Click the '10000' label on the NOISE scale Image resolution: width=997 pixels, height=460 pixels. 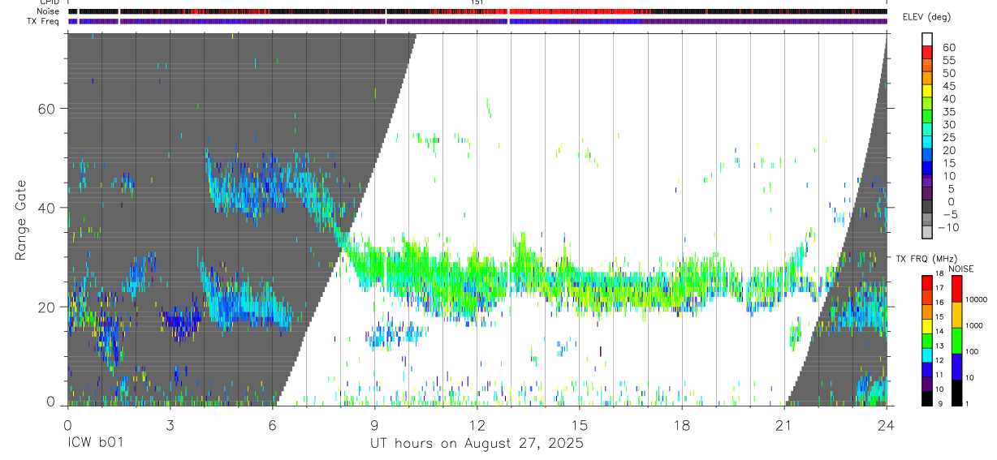tap(978, 300)
